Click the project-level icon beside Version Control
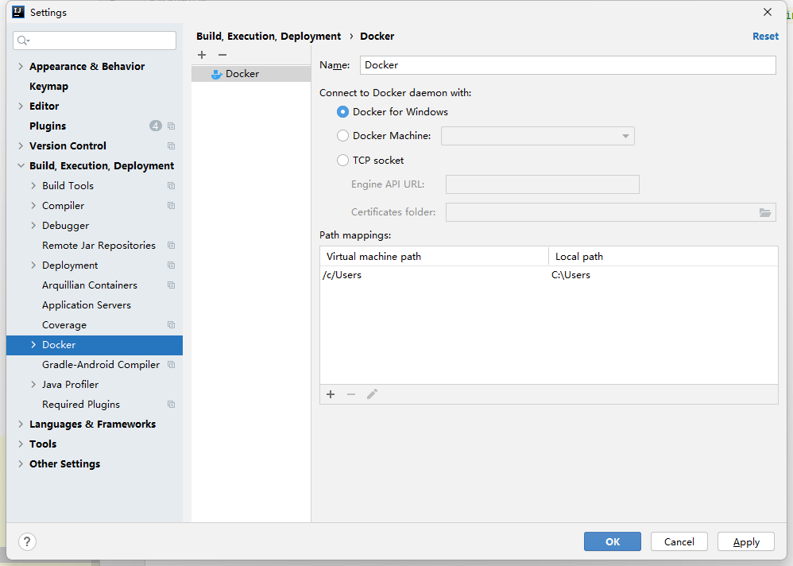The image size is (793, 566). (172, 145)
